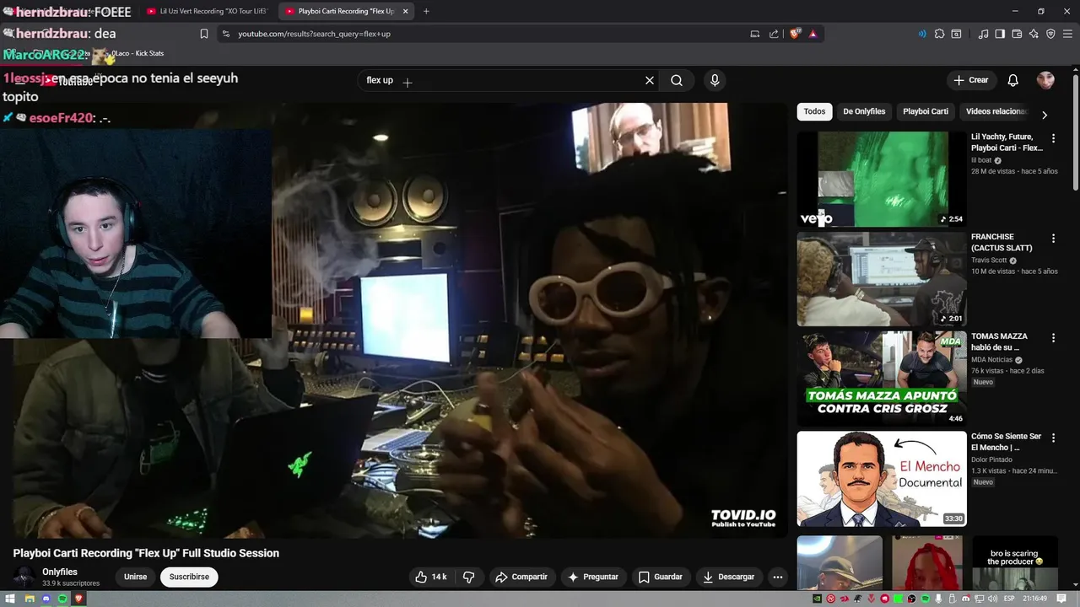Click the share page icon in address bar
Viewport: 1080px width, 607px height.
(x=774, y=34)
